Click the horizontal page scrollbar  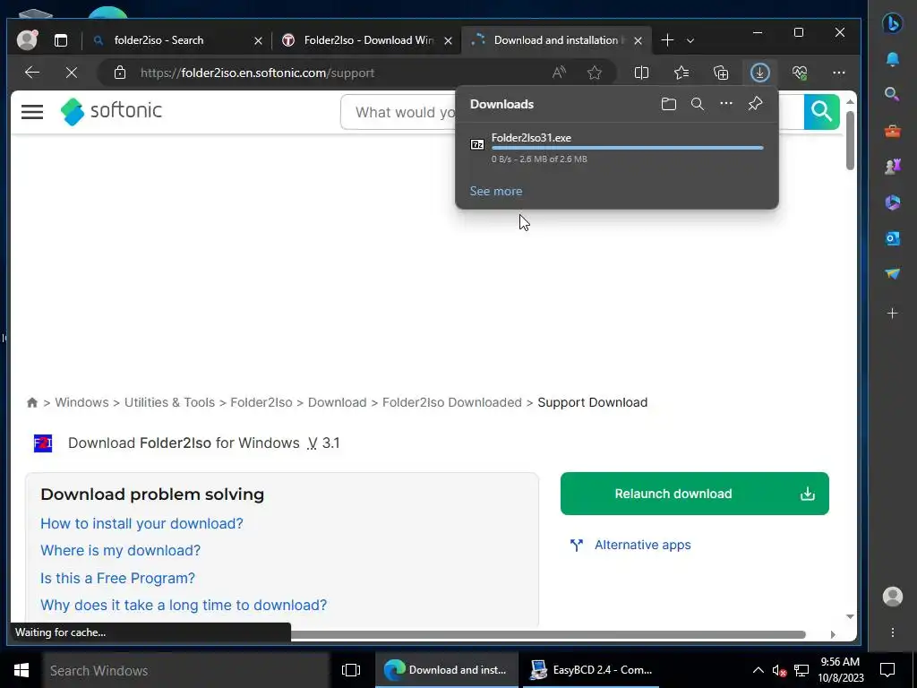(x=548, y=635)
